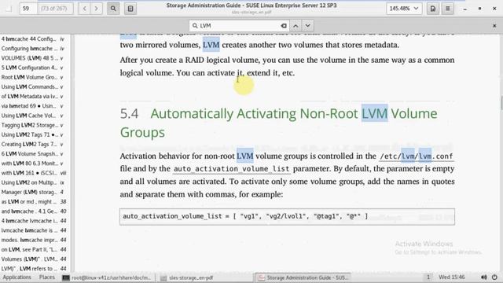Image resolution: width=503 pixels, height=283 pixels.
Task: Select result 'with LVM 161 iSCSI...'
Action: (33, 173)
